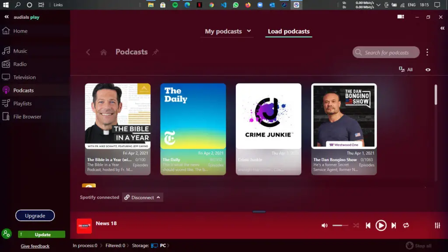Toggle repeat mode
The width and height of the screenshot is (448, 252).
click(406, 225)
